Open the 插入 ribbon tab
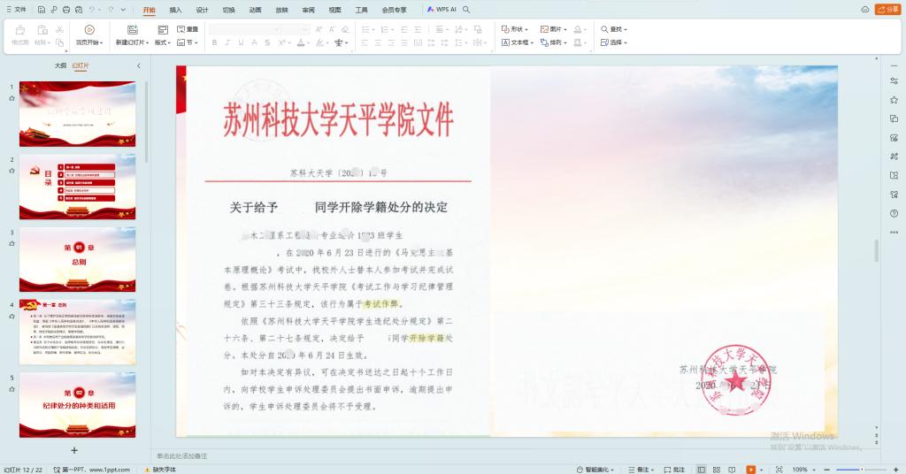906x474 pixels. (175, 10)
